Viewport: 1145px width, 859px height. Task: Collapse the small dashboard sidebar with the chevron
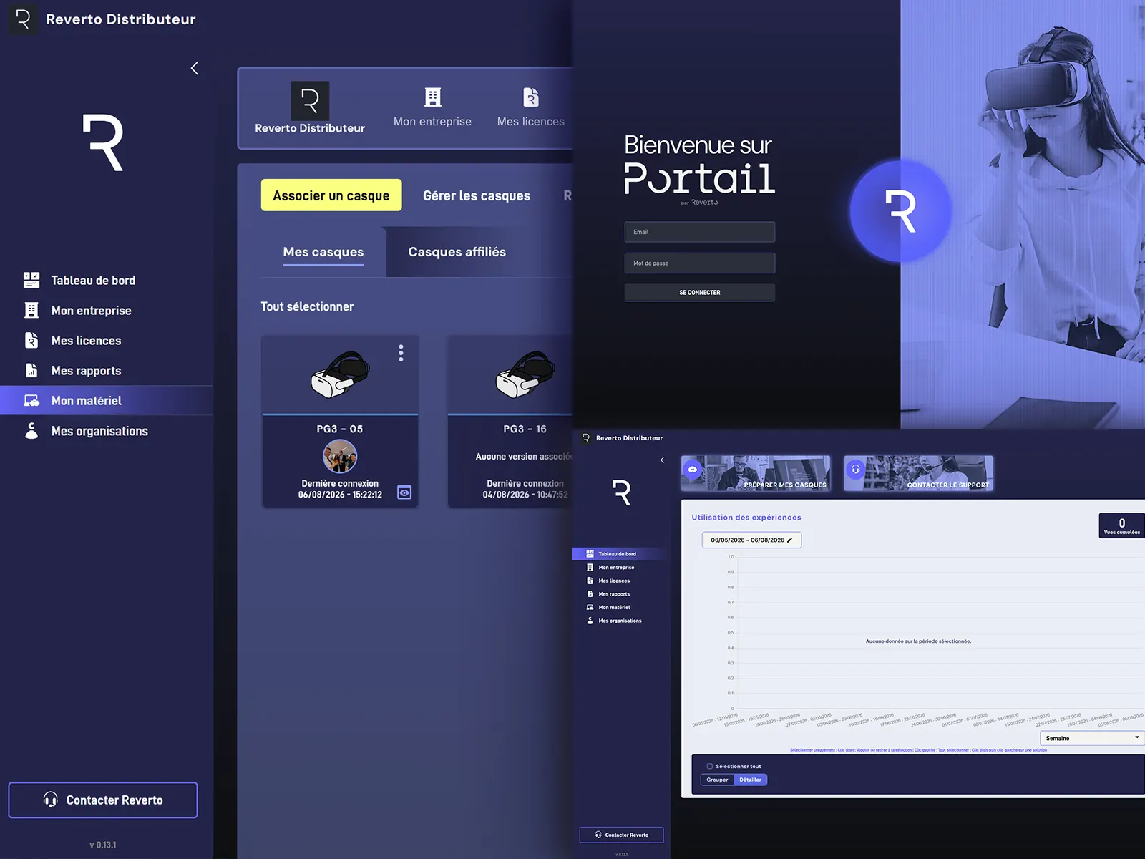[662, 460]
